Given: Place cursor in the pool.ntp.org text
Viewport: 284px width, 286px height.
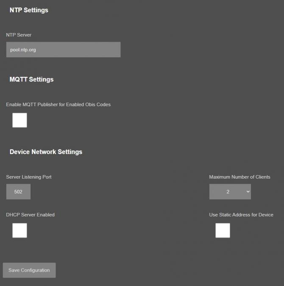Looking at the screenshot, I should pos(23,50).
